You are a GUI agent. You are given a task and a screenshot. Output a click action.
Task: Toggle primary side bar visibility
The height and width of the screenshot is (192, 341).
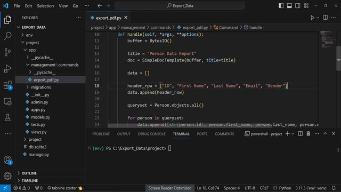coord(281,6)
